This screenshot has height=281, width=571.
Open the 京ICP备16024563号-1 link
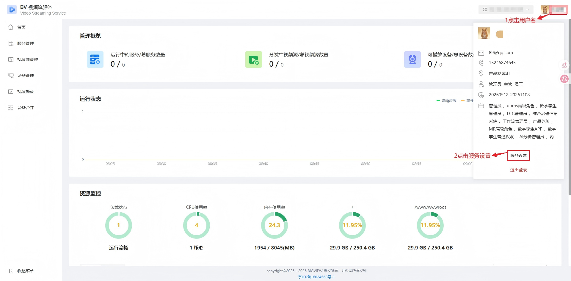pyautogui.click(x=316, y=277)
